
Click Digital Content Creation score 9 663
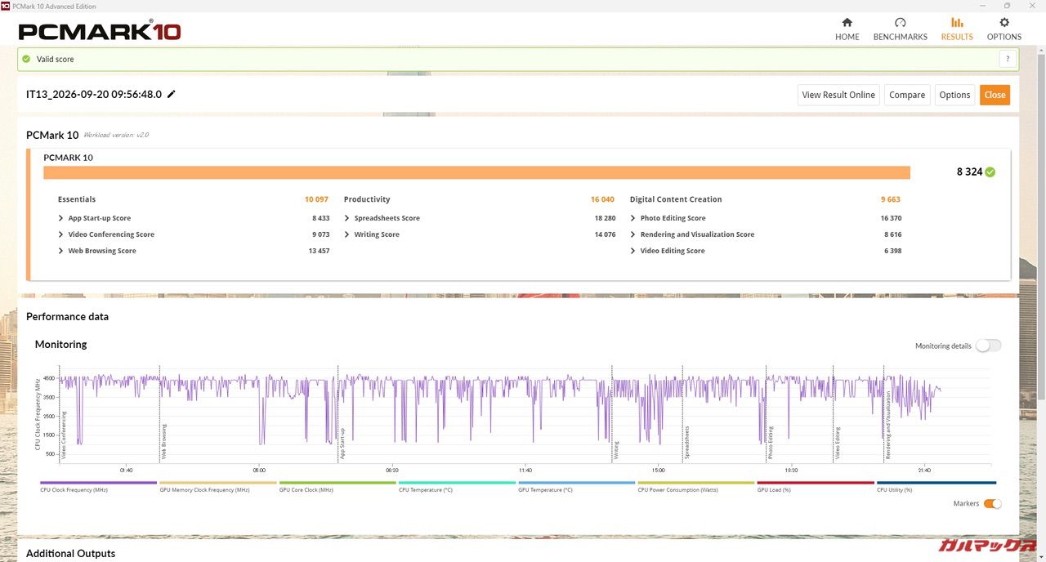pyautogui.click(x=891, y=199)
